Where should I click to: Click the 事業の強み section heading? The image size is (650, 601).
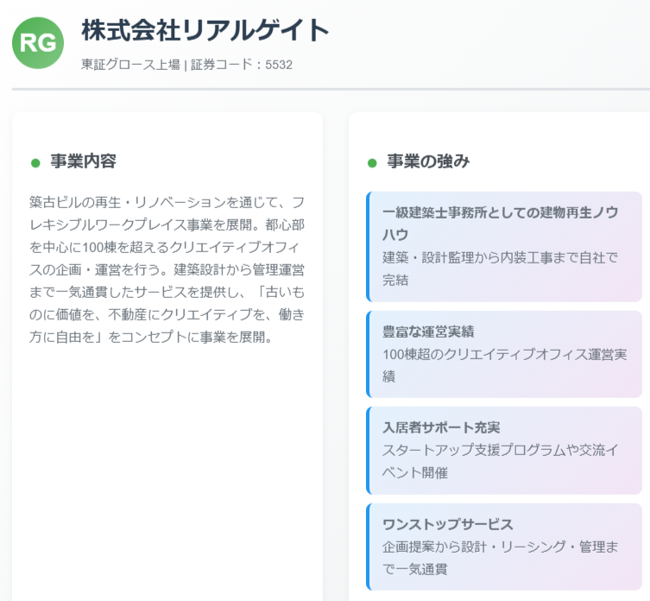(428, 161)
